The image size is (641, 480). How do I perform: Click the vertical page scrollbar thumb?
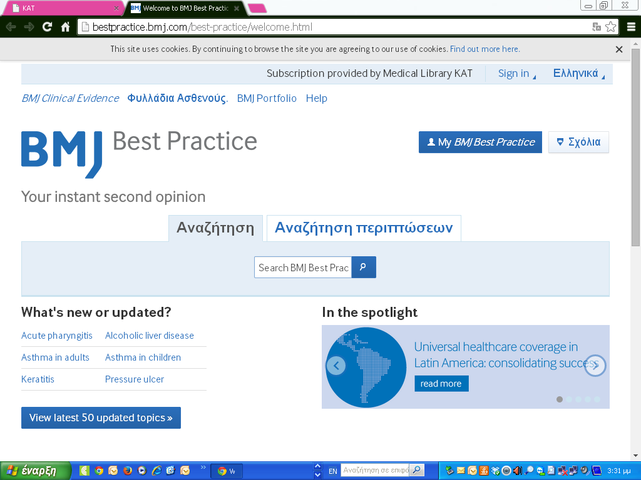[x=636, y=147]
